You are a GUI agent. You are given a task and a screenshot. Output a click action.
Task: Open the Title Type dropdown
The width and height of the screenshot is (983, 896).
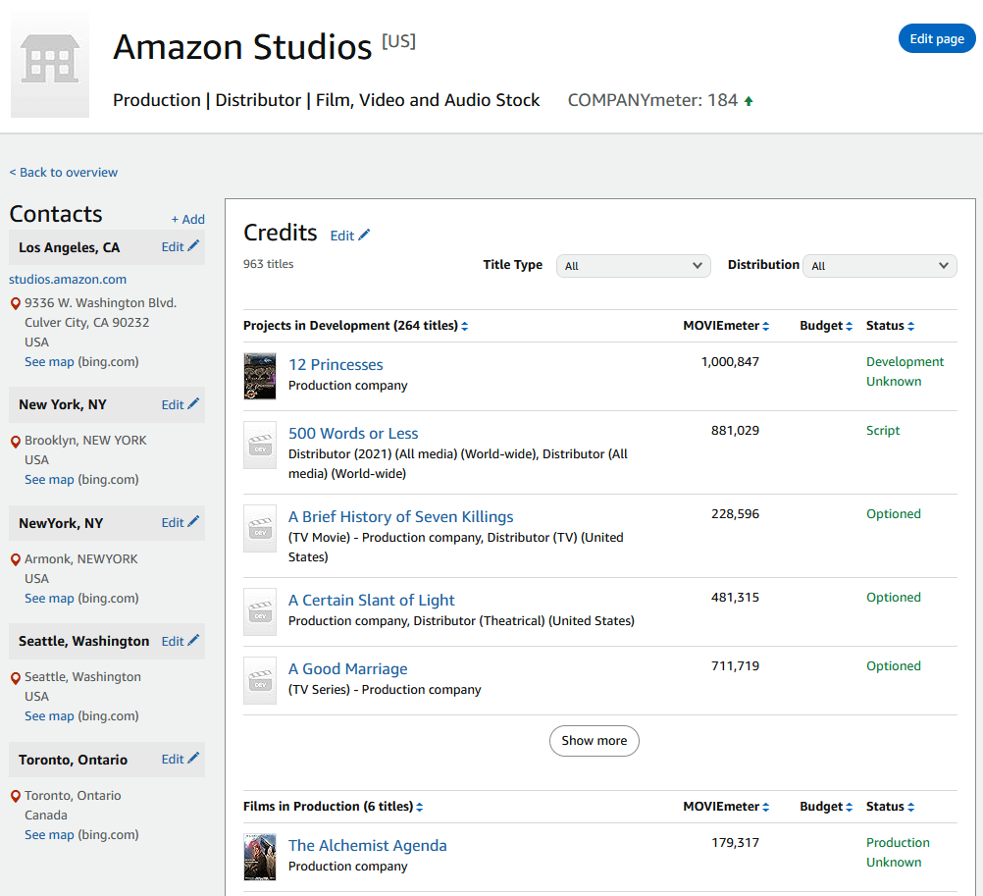(634, 266)
